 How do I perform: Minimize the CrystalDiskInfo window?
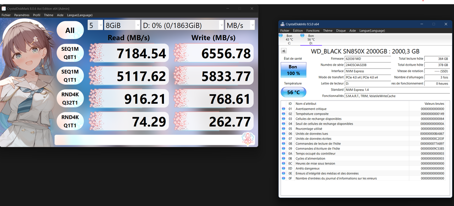(421, 24)
